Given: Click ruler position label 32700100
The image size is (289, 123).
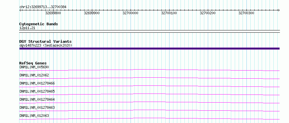Looking at the screenshot, I should 169,13.
